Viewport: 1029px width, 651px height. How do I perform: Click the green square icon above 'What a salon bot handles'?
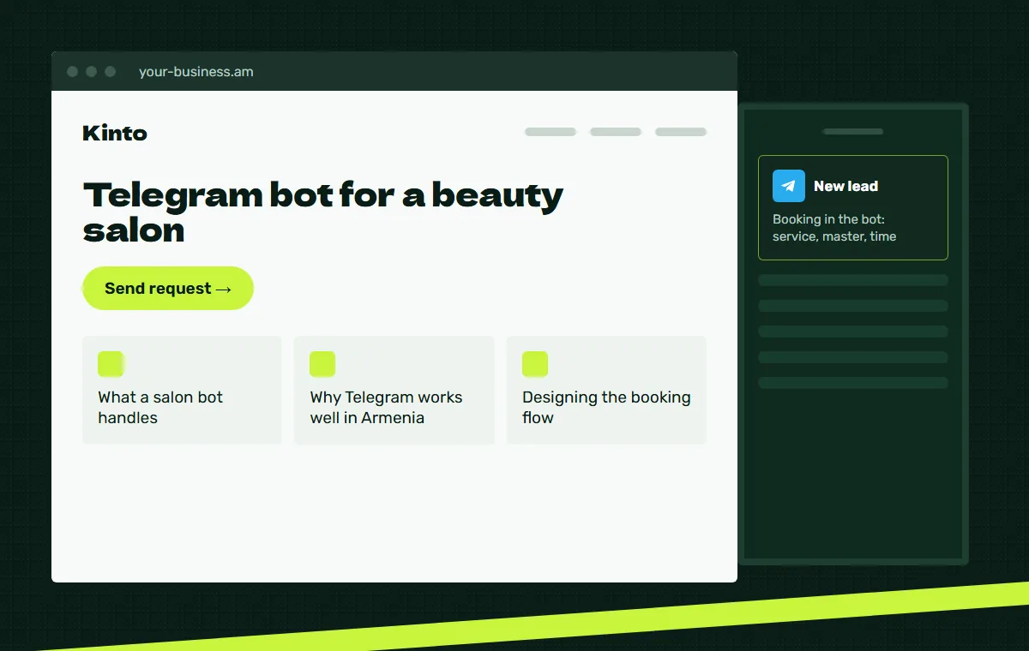[x=111, y=364]
